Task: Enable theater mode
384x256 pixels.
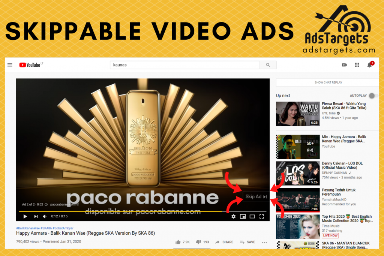Action: pos(252,216)
